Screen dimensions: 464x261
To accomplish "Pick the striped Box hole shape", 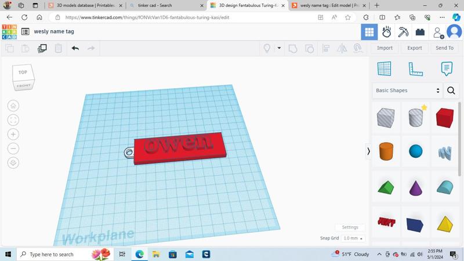I will pos(386,118).
